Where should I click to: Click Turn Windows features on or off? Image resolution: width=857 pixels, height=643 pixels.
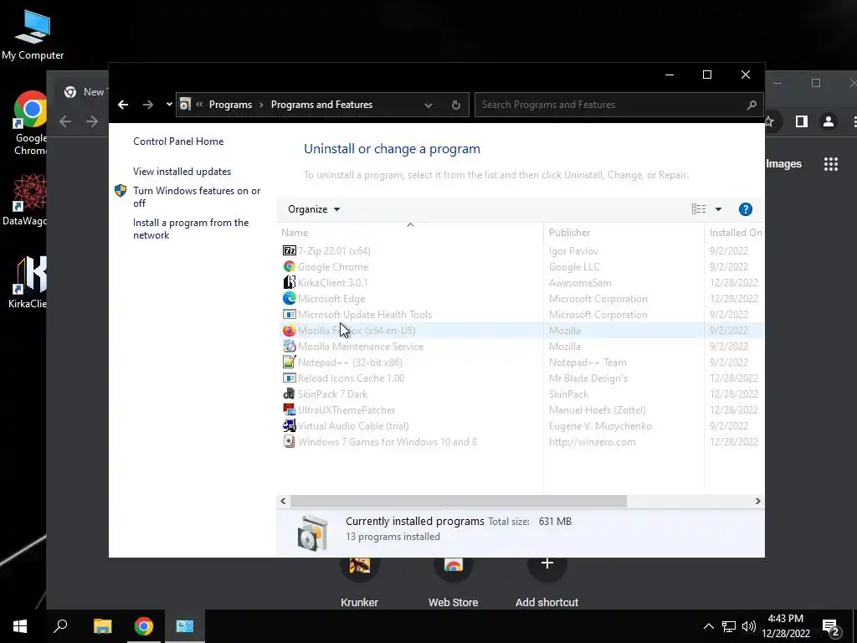(197, 197)
